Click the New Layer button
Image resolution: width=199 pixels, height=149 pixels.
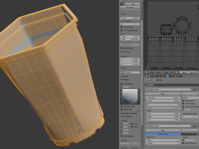[130, 7]
